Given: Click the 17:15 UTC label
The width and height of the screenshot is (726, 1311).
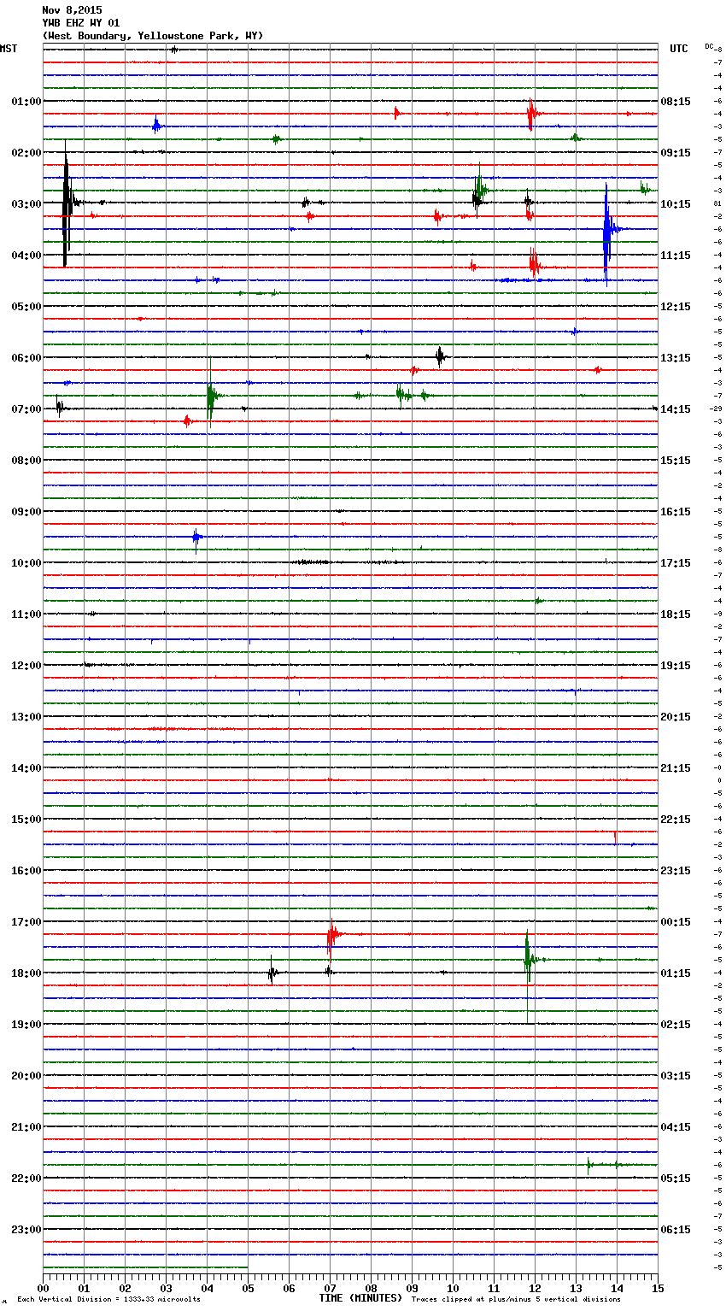Looking at the screenshot, I should 676,562.
